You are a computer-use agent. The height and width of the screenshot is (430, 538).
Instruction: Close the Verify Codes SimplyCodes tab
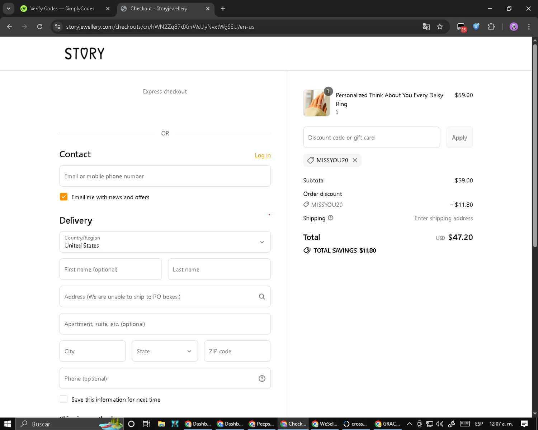(108, 9)
